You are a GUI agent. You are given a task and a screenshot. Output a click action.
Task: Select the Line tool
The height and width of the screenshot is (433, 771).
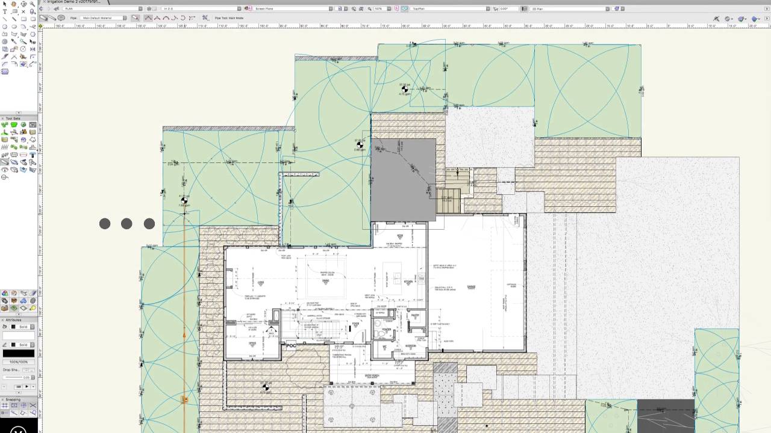[x=5, y=19]
